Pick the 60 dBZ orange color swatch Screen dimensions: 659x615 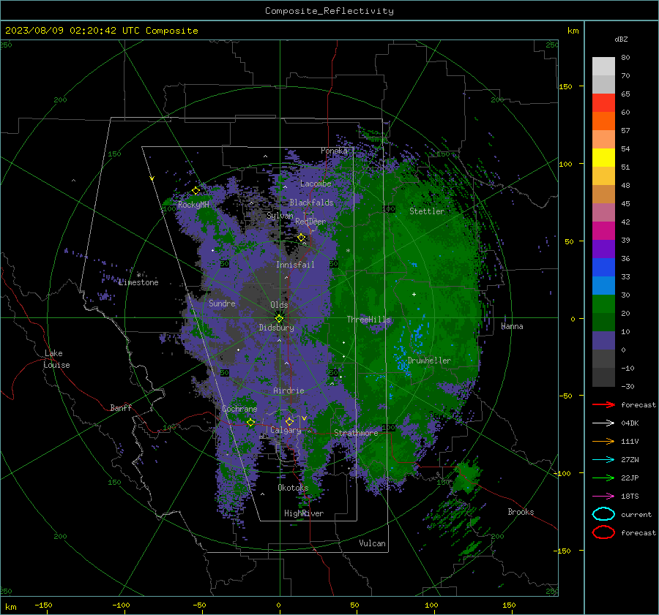click(x=603, y=121)
